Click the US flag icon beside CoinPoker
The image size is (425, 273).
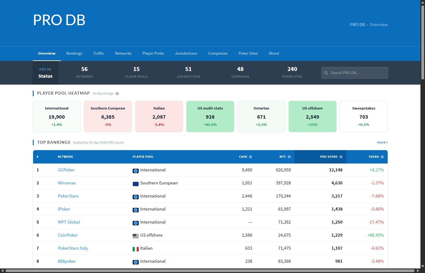pyautogui.click(x=135, y=236)
